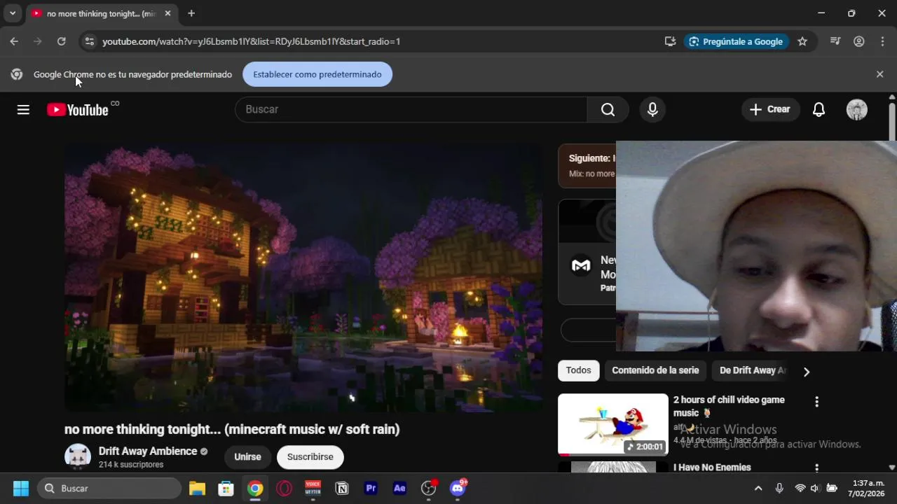The width and height of the screenshot is (897, 504).
Task: Start voice search with the microphone
Action: click(652, 109)
